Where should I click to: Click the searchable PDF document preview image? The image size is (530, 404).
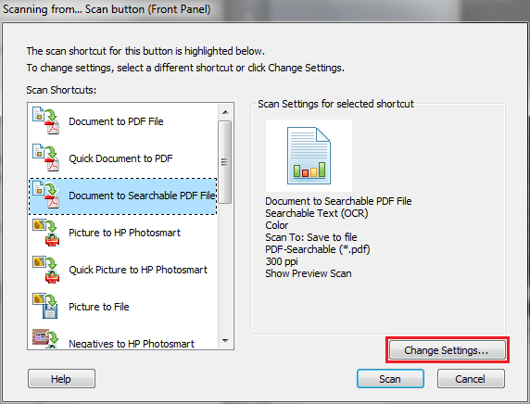(x=309, y=156)
